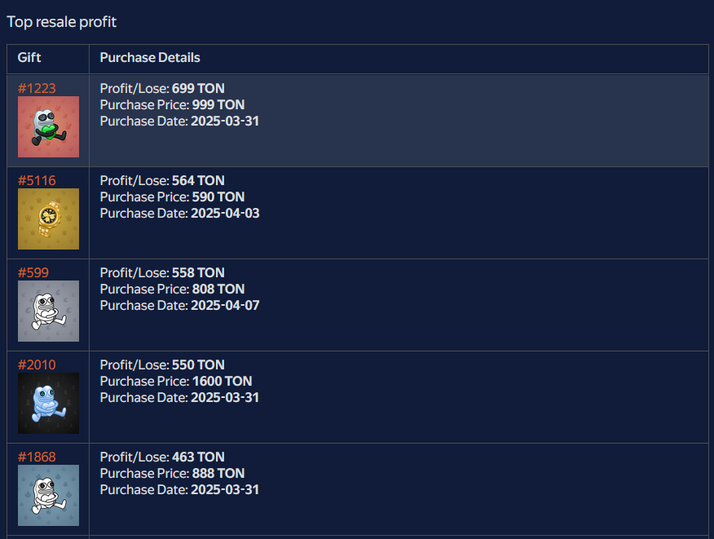Open gift link #1223

point(37,88)
